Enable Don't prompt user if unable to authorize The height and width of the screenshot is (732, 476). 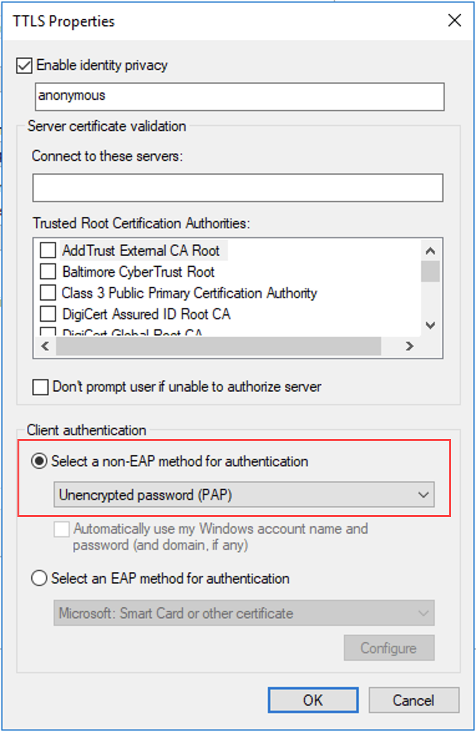40,387
